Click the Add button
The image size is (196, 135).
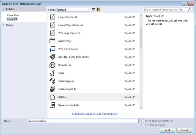[167, 130]
